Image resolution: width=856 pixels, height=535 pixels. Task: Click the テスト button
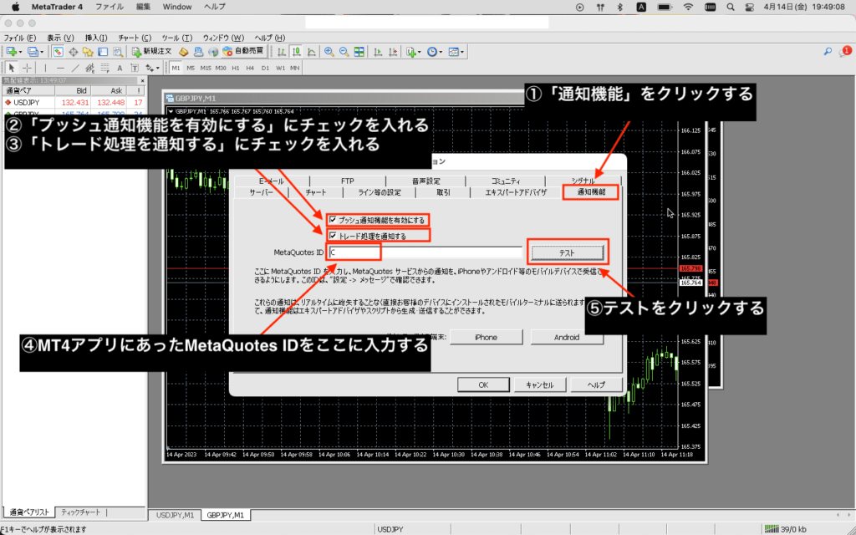568,252
